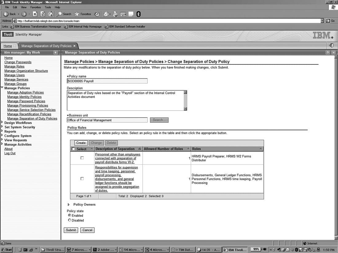This screenshot has width=338, height=253.
Task: Click the logoff icon below the IBM logo
Action: 331,45
